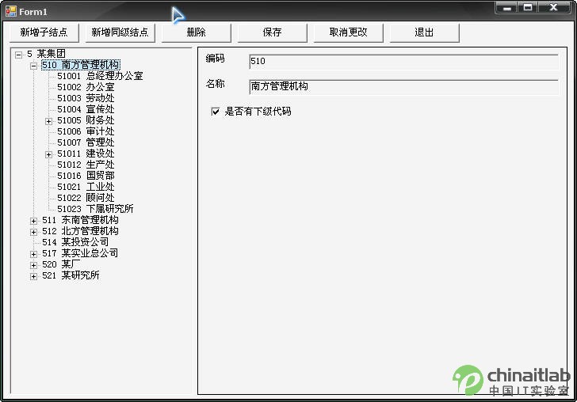Click the 名称 input field
This screenshot has width=577, height=402.
(403, 87)
